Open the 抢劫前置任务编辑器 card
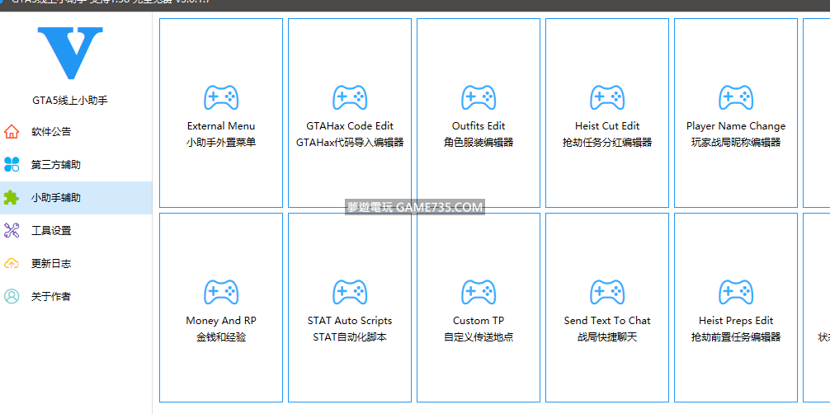Image resolution: width=830 pixels, height=414 pixels. point(736,308)
